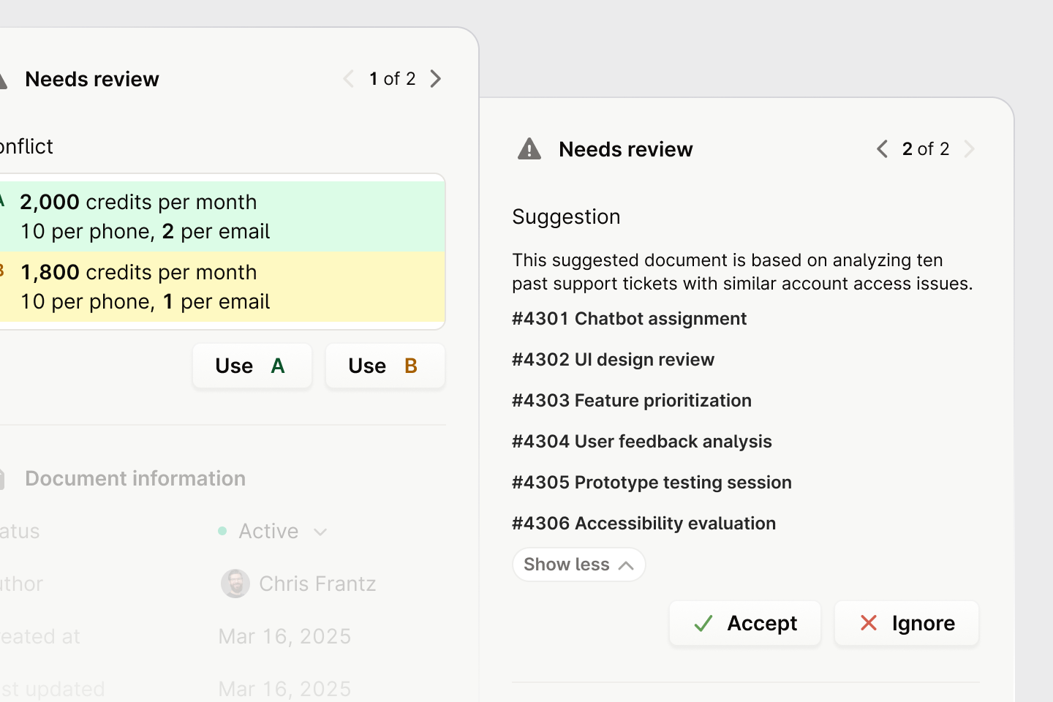Screen dimensions: 1053x702
Task: Go to previous review item in right panel
Action: (882, 149)
